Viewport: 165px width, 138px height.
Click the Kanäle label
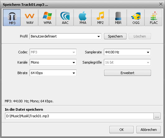(22, 62)
